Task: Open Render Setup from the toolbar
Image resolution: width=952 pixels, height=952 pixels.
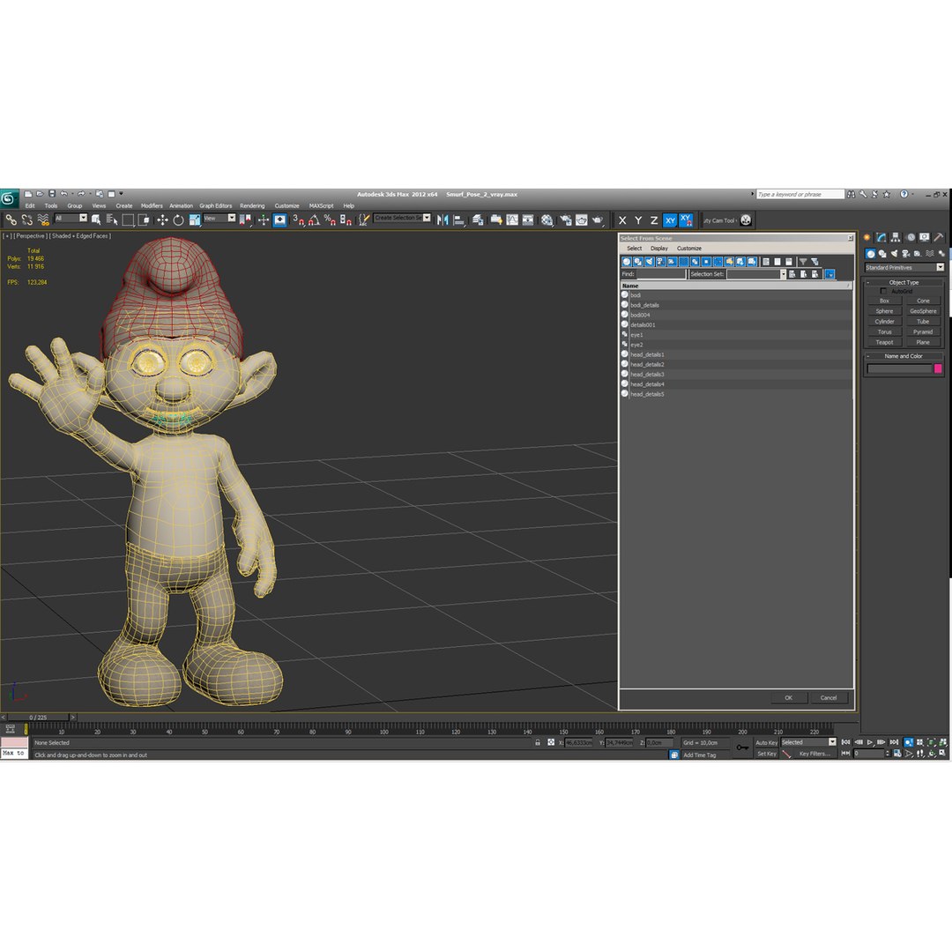Action: coord(566,219)
